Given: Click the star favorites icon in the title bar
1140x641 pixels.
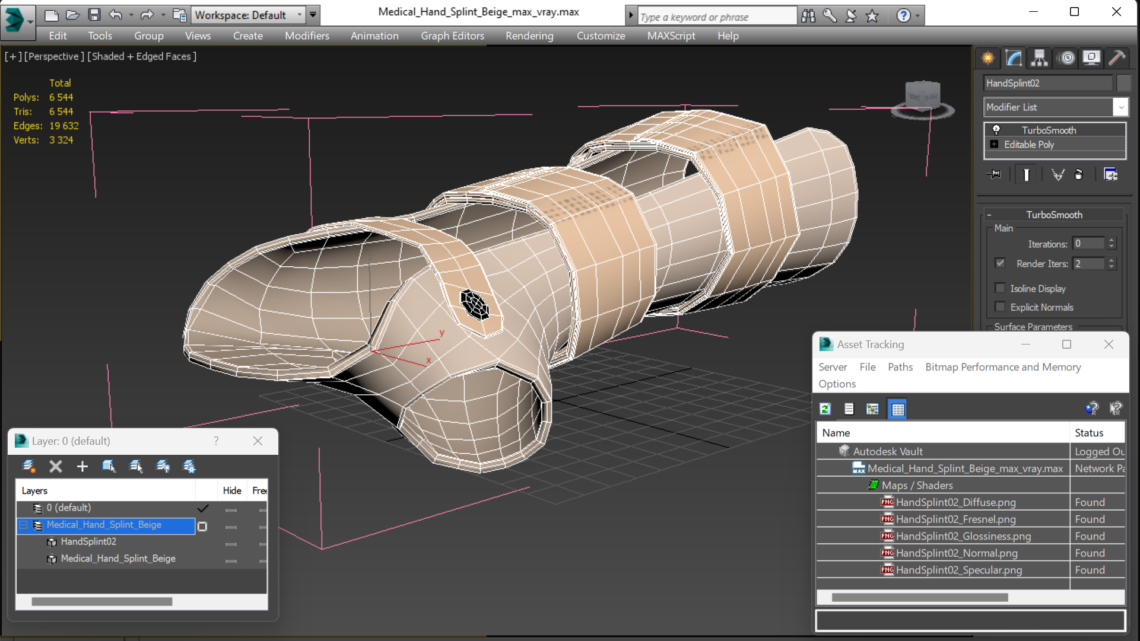Looking at the screenshot, I should (x=872, y=16).
